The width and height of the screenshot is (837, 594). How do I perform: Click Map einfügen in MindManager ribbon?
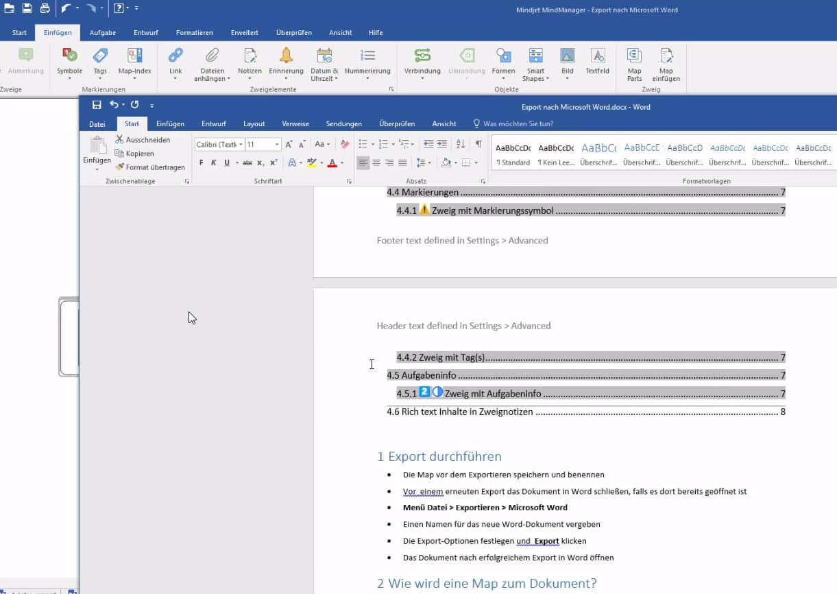click(x=666, y=63)
